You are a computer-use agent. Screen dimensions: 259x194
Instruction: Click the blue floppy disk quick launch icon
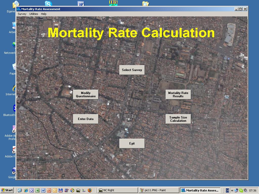[61, 190]
